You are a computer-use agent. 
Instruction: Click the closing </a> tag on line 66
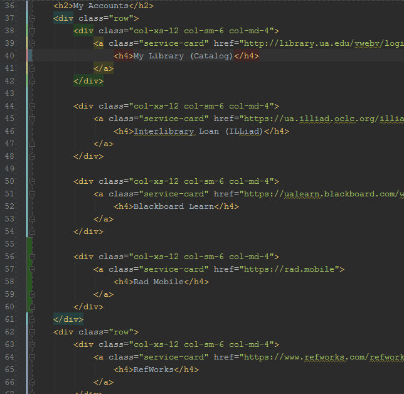[x=104, y=382]
